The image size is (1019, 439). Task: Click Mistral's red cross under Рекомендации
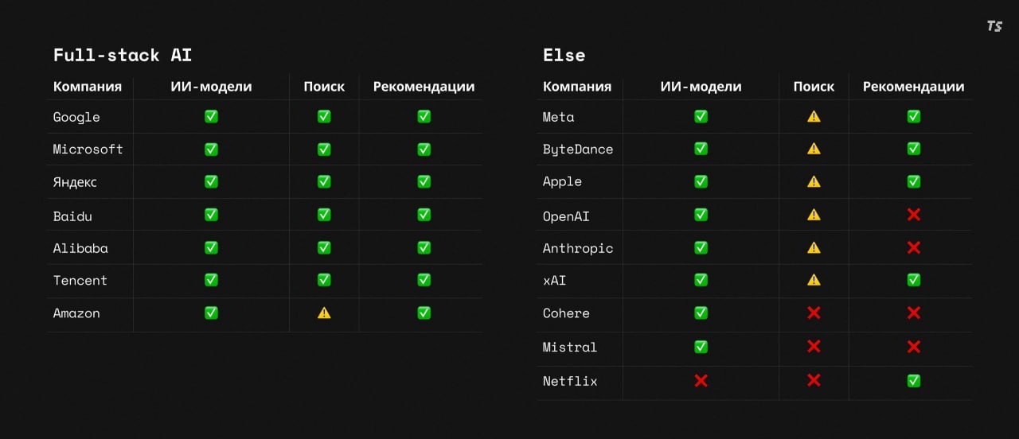(914, 347)
